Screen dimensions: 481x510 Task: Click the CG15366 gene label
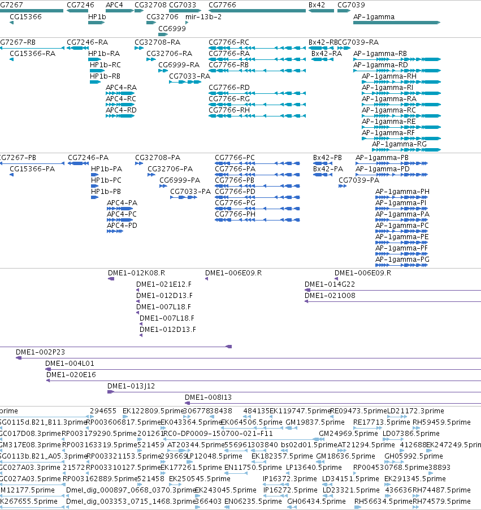(25, 16)
